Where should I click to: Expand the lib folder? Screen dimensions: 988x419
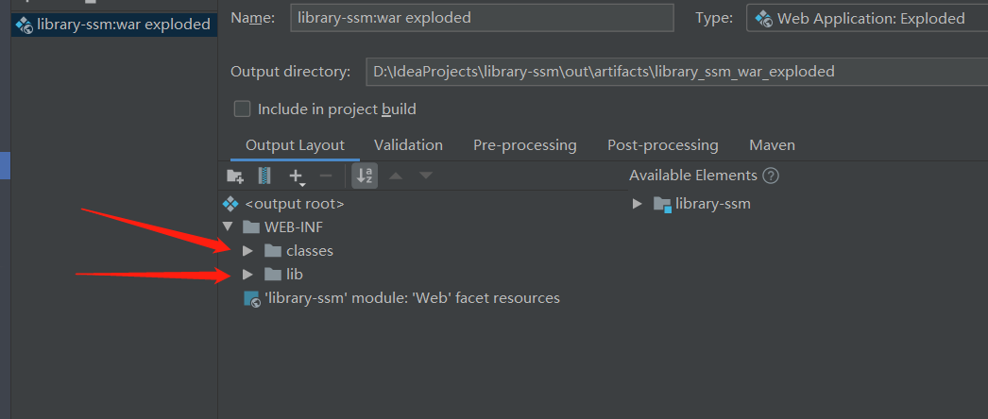[x=248, y=275]
